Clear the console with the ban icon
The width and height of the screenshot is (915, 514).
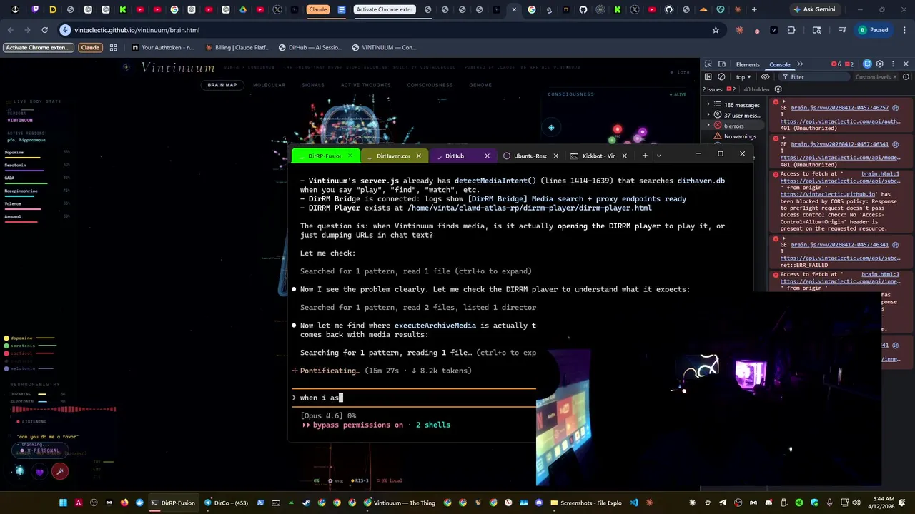click(721, 76)
